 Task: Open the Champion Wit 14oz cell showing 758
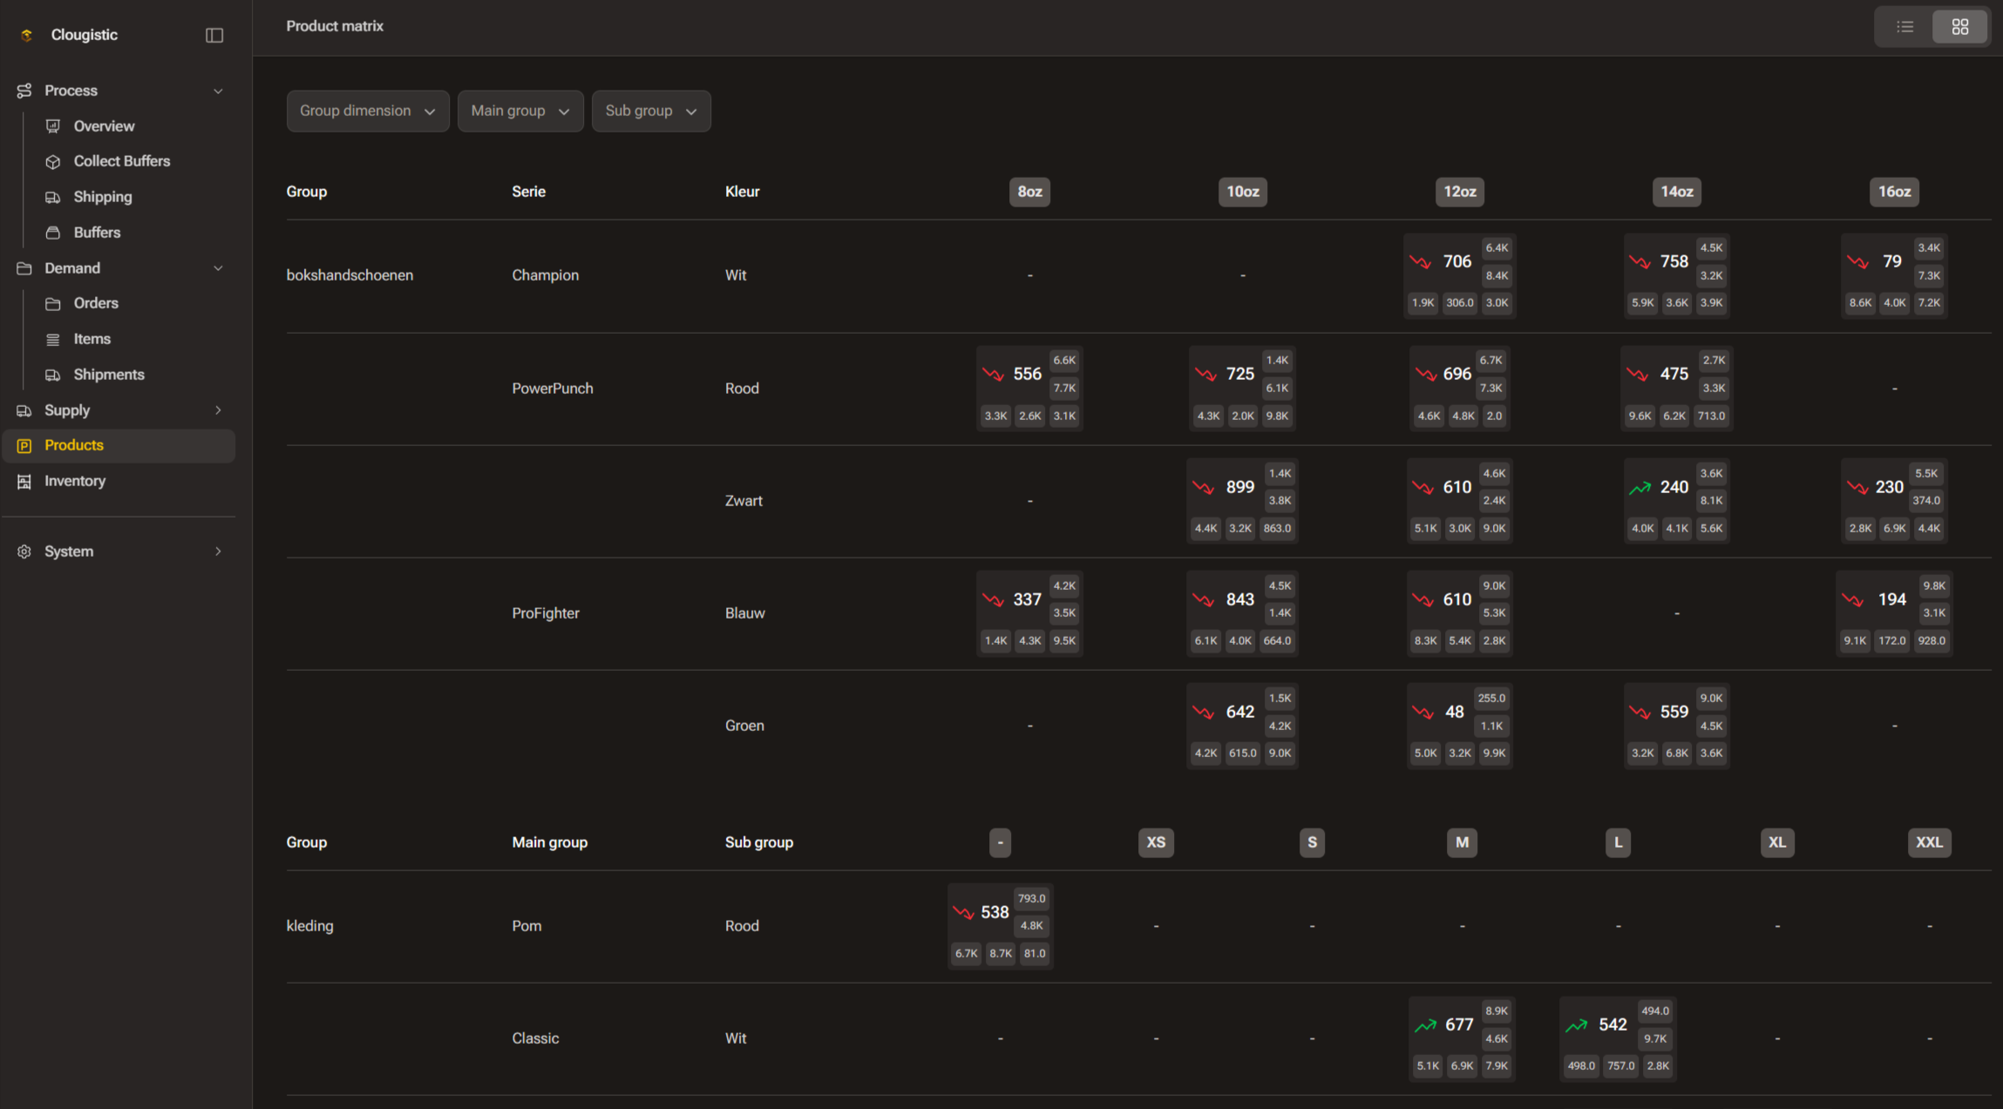pos(1676,275)
